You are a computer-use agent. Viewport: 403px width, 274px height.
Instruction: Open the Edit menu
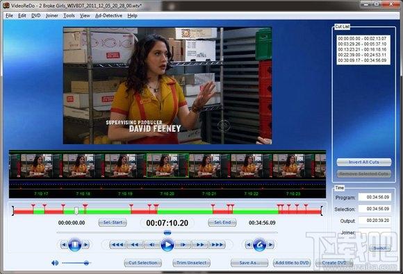click(22, 16)
